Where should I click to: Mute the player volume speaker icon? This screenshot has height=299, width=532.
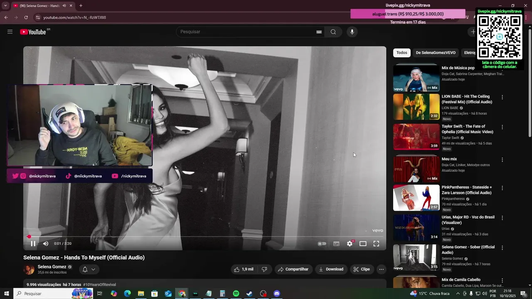click(46, 244)
